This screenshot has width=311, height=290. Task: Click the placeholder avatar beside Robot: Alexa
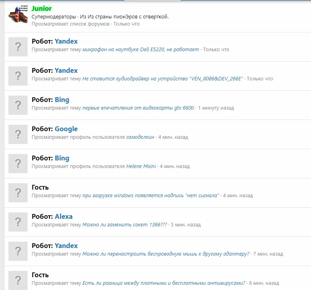pos(18,222)
